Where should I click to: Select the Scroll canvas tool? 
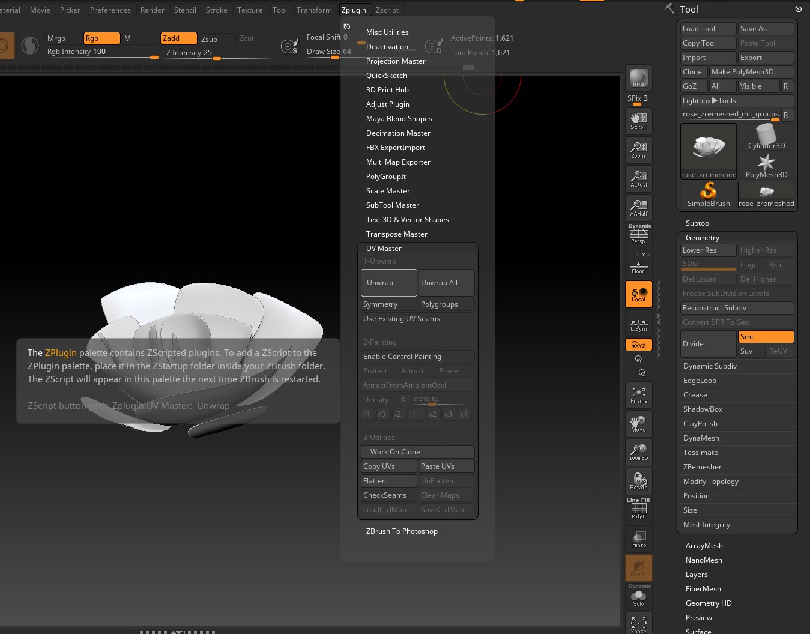click(x=638, y=121)
